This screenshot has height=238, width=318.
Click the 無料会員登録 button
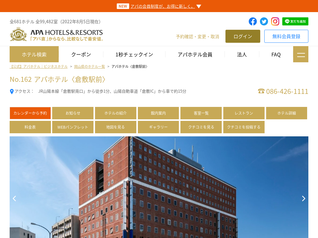[x=286, y=36]
